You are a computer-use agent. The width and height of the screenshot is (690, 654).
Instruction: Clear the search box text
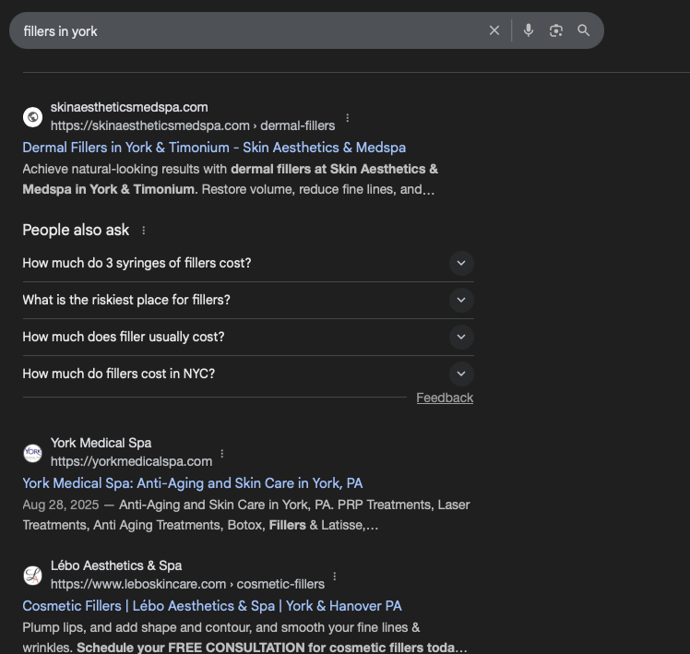point(494,30)
